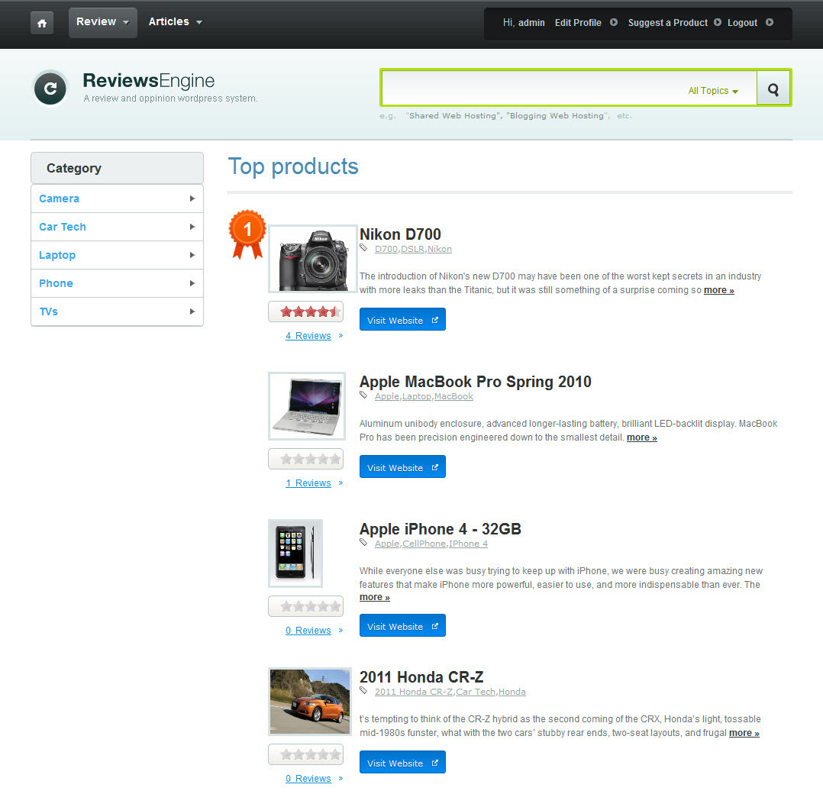Click star rating for Honda CR-Z
Screen dimensions: 823x807
tap(306, 754)
